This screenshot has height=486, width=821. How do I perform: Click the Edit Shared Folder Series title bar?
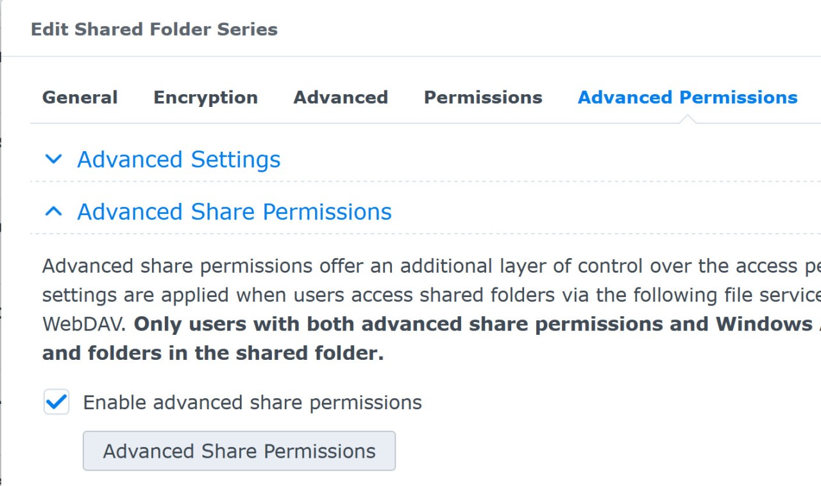(155, 29)
